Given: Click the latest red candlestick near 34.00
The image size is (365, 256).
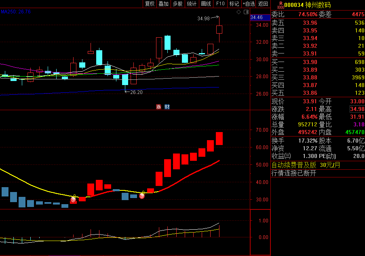Looking at the screenshot, I should click(x=219, y=30).
